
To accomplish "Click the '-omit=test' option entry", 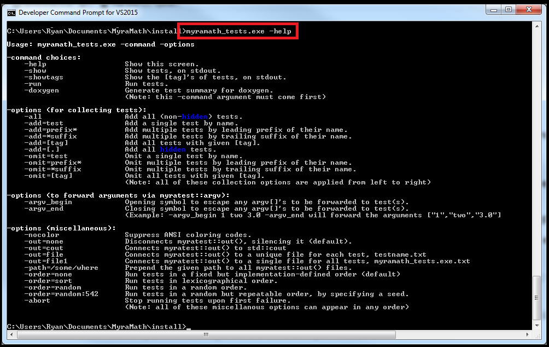I will point(46,156).
